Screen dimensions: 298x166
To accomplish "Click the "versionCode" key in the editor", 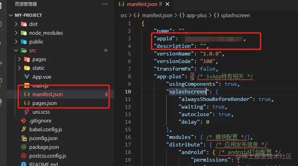I will coord(174,61).
